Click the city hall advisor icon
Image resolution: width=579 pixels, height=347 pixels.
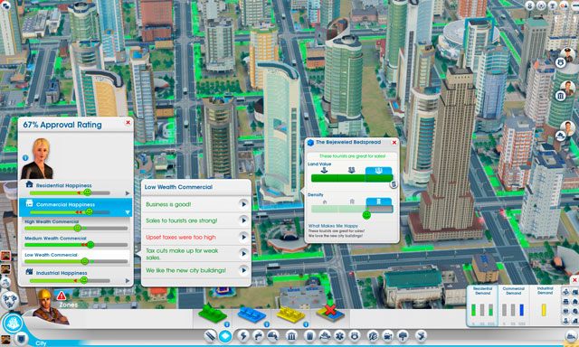560,97
